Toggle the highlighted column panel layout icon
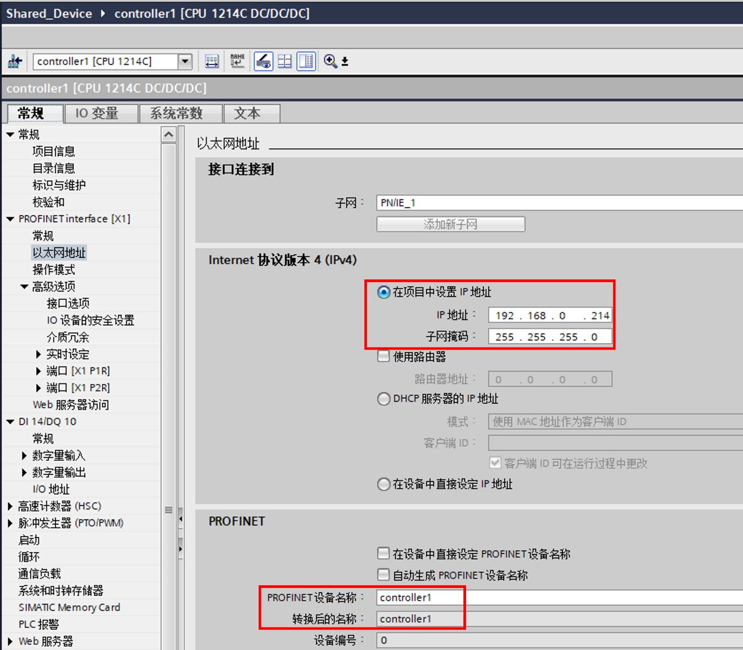 tap(306, 61)
